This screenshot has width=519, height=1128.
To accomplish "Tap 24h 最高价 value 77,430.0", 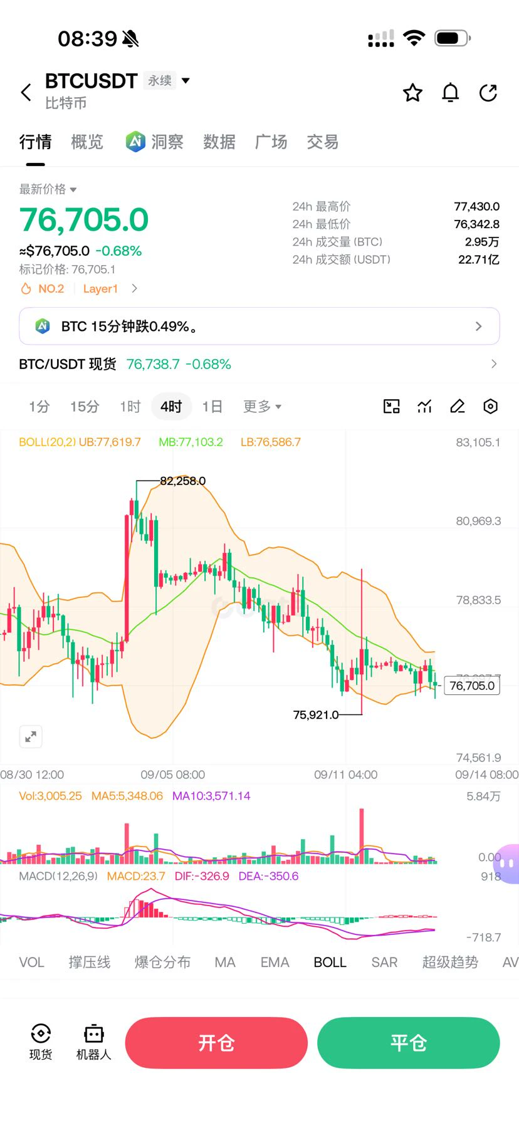I will (x=477, y=207).
